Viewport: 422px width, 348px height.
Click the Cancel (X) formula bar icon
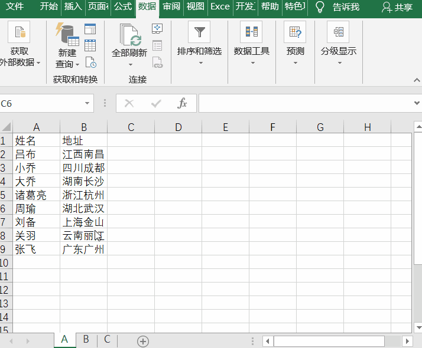[129, 103]
